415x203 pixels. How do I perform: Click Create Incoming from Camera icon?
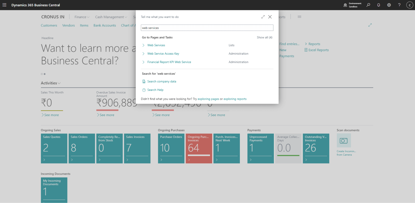tap(344, 141)
